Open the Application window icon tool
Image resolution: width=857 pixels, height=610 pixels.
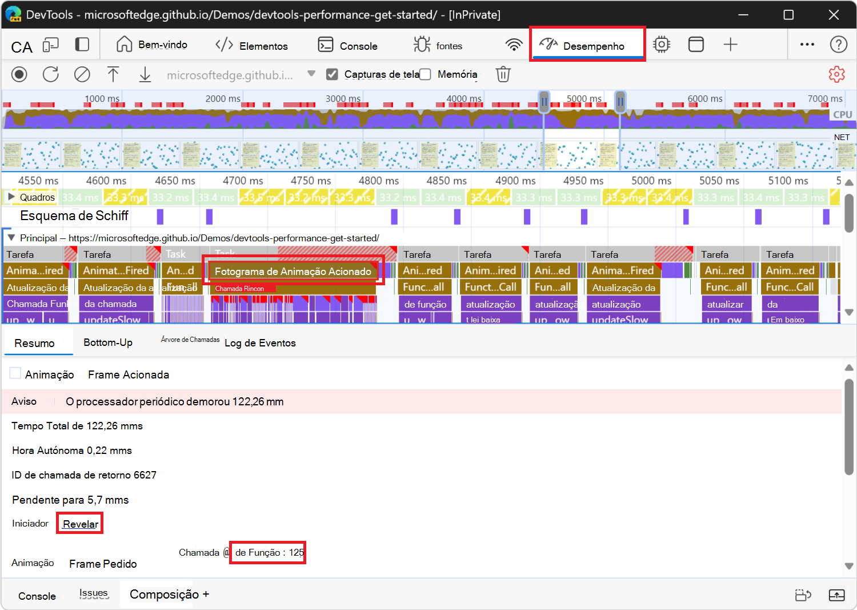tap(696, 45)
